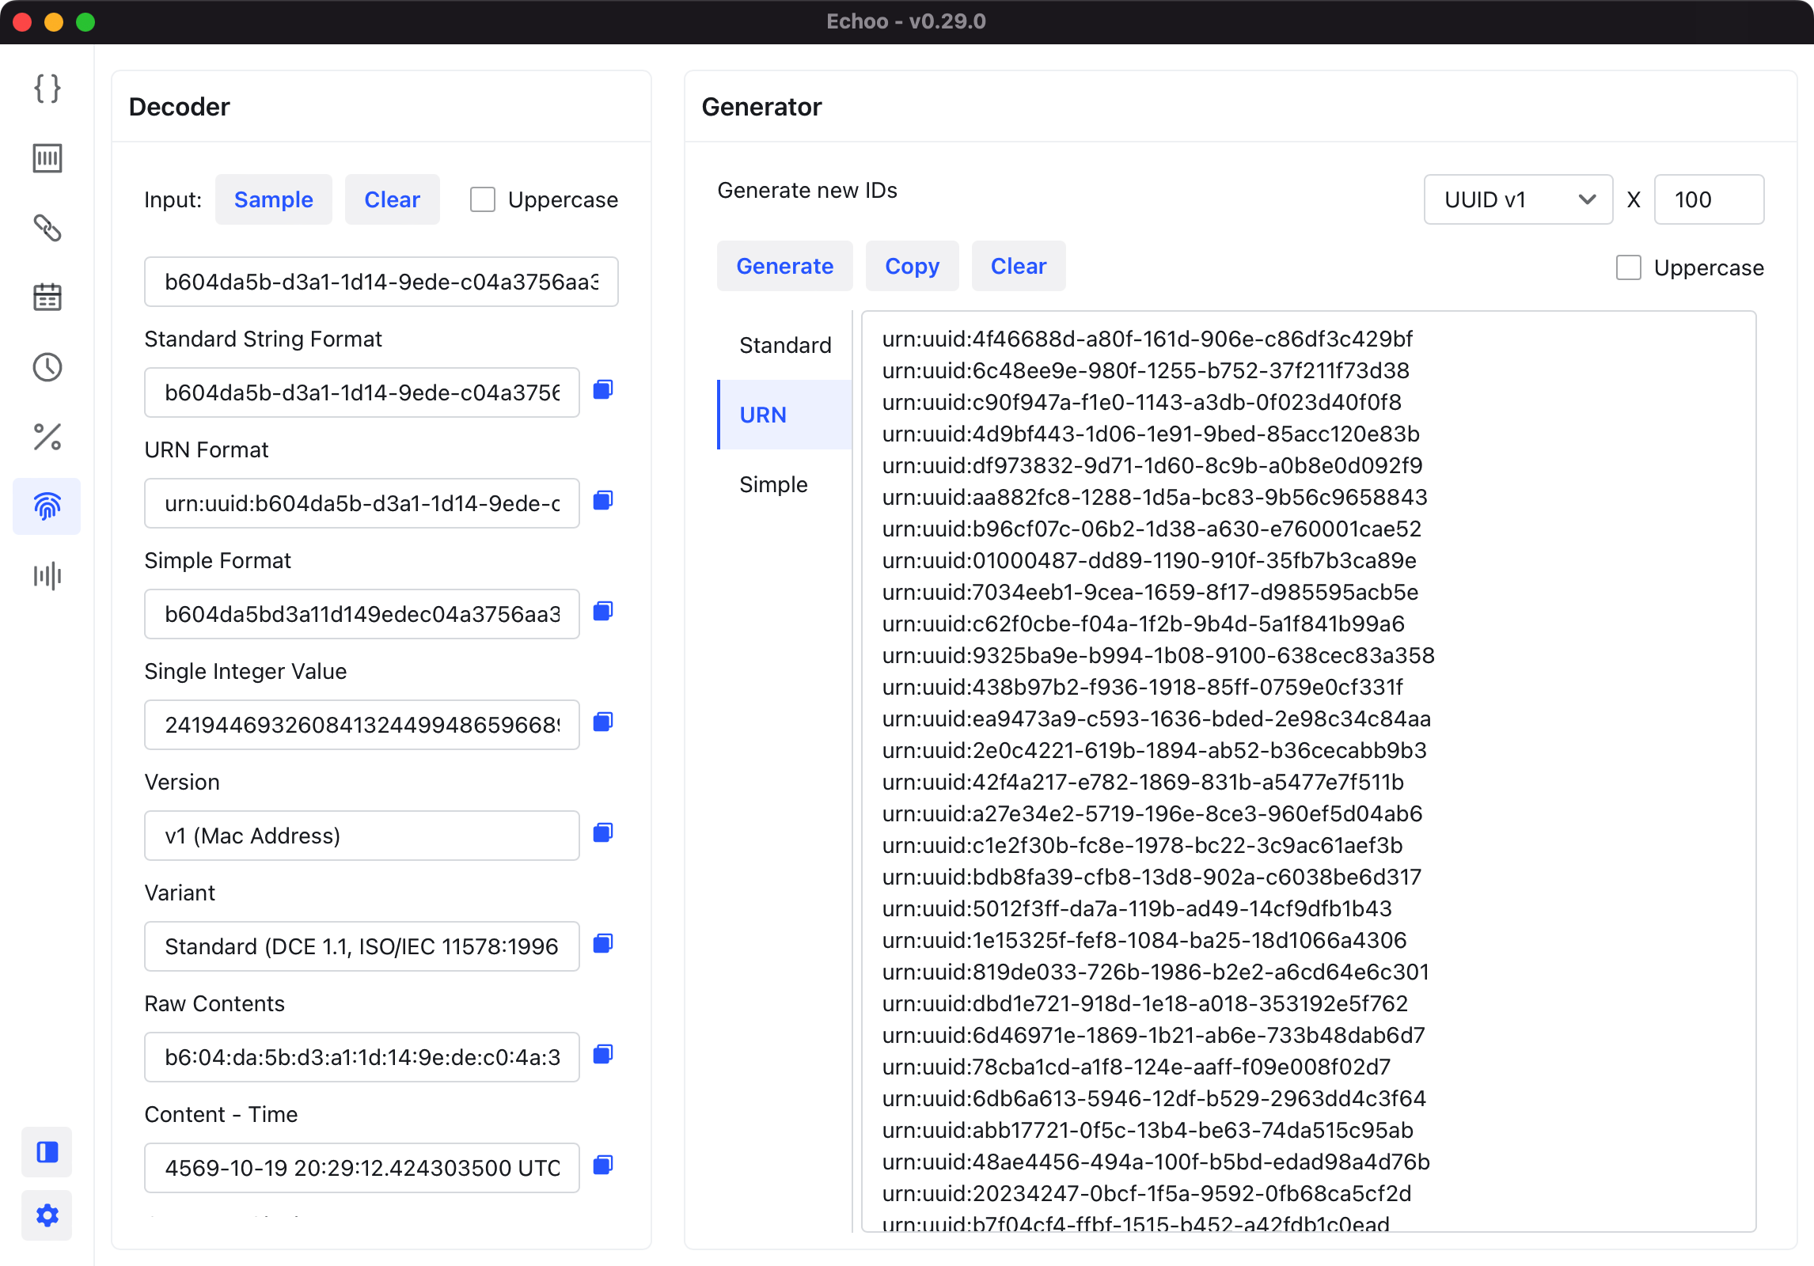The width and height of the screenshot is (1814, 1266).
Task: Expand the UUID v1 version dropdown
Action: [1517, 199]
